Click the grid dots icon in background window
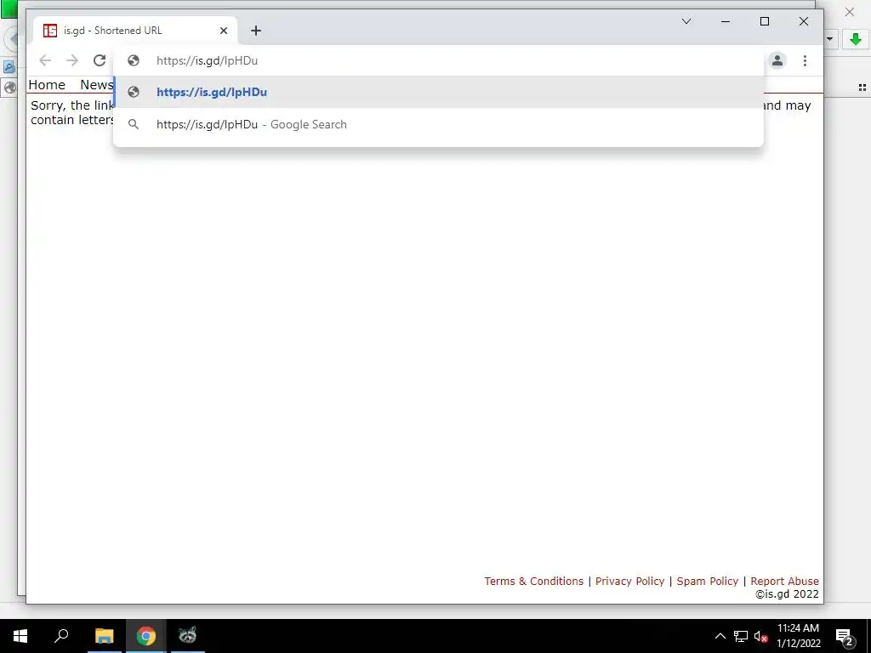 click(x=862, y=88)
